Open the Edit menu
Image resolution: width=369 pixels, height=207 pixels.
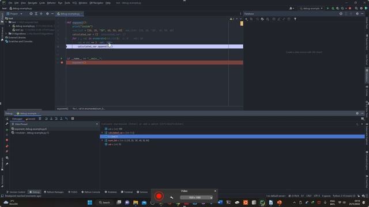pos(17,3)
